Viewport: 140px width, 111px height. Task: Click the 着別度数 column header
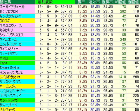pyautogui.click(x=55, y=2)
